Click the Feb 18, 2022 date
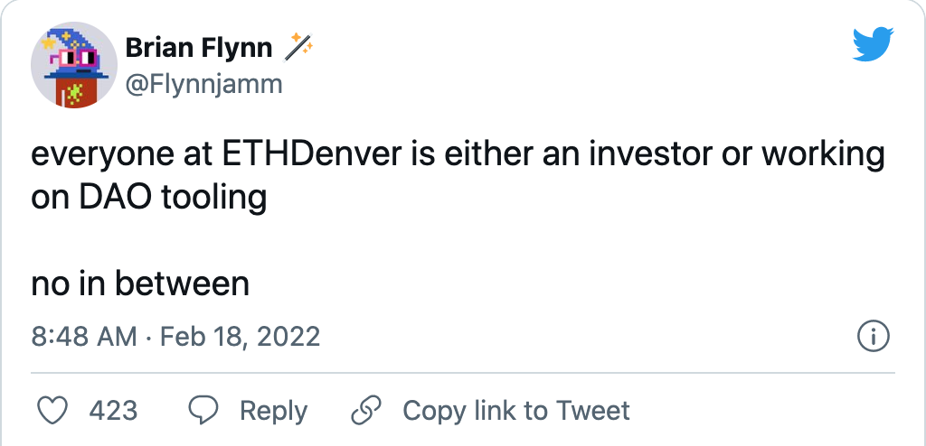926x446 pixels. point(240,337)
